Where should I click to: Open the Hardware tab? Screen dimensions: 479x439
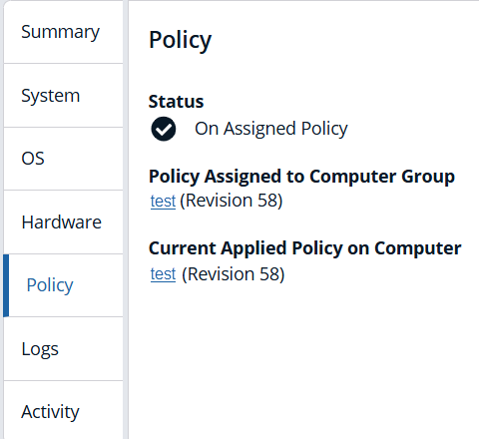coord(63,222)
